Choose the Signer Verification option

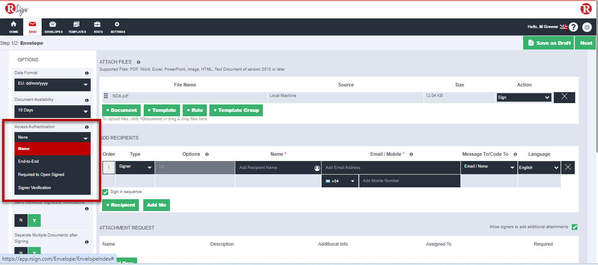point(52,187)
